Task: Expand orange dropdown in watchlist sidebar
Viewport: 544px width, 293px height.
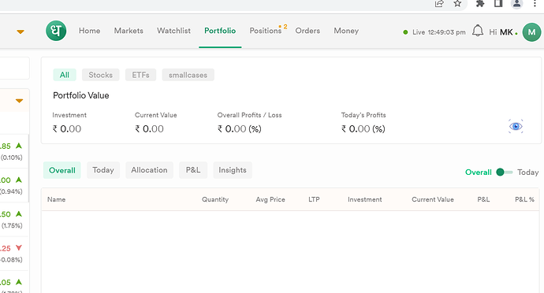Action: tap(19, 101)
